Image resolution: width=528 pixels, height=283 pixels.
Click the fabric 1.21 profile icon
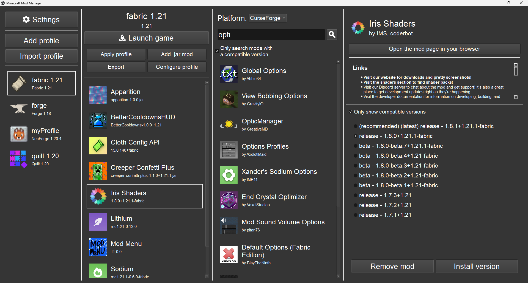(x=19, y=83)
